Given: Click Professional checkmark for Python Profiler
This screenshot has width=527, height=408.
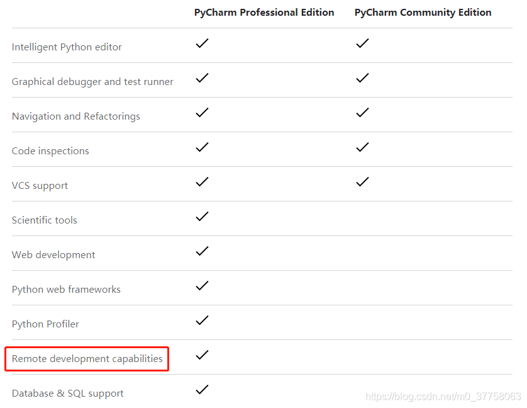Looking at the screenshot, I should point(202,320).
